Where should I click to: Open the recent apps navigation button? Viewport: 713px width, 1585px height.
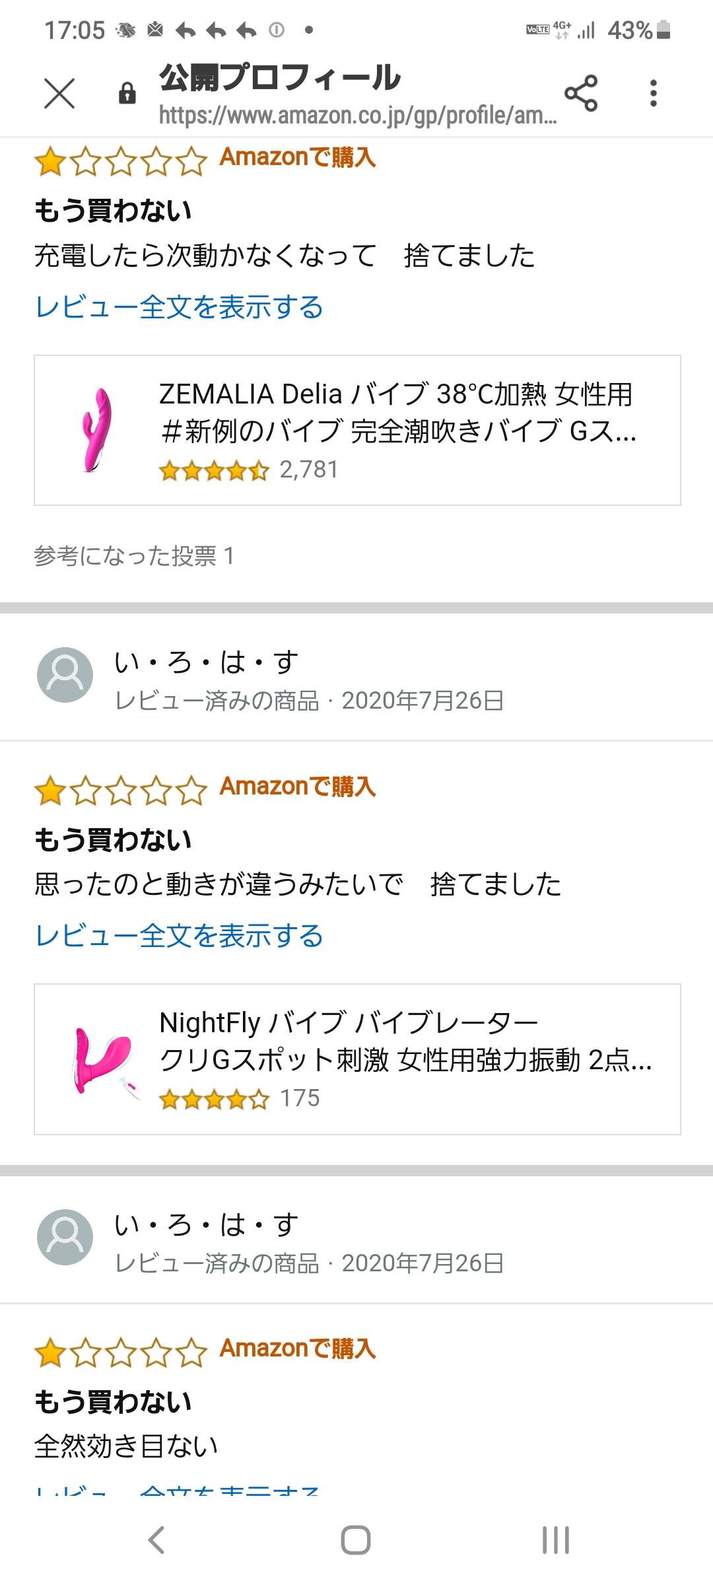[555, 1540]
